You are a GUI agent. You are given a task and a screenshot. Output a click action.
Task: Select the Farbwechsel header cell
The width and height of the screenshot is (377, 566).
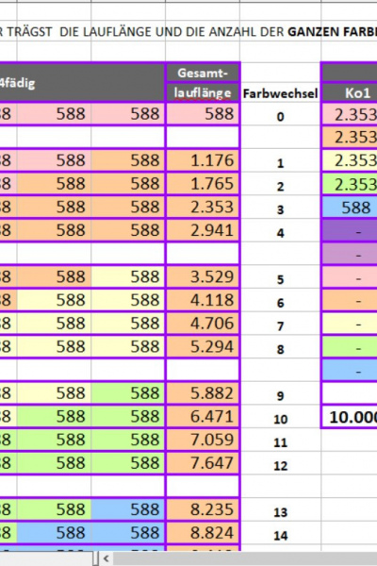tap(280, 93)
